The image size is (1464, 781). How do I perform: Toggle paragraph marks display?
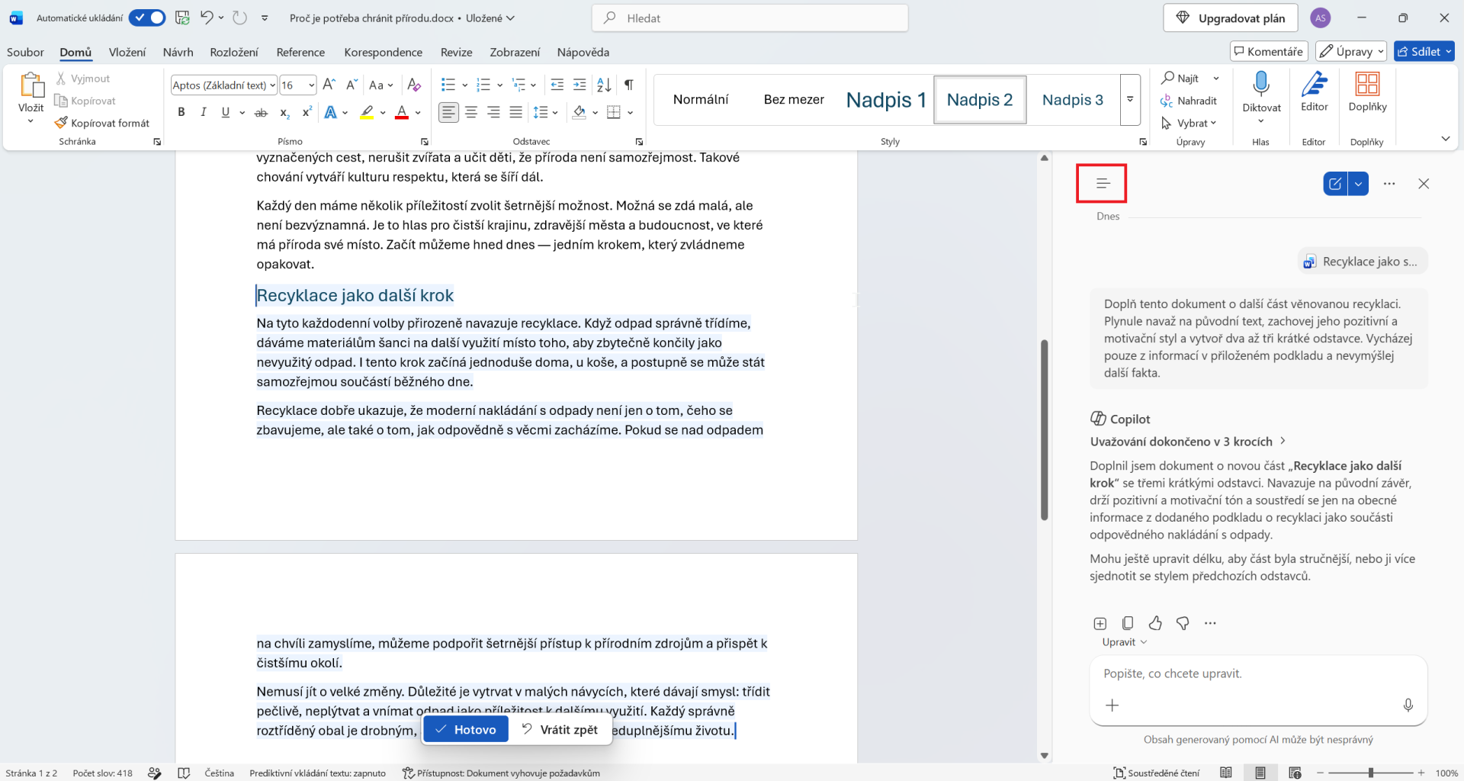[x=628, y=85]
